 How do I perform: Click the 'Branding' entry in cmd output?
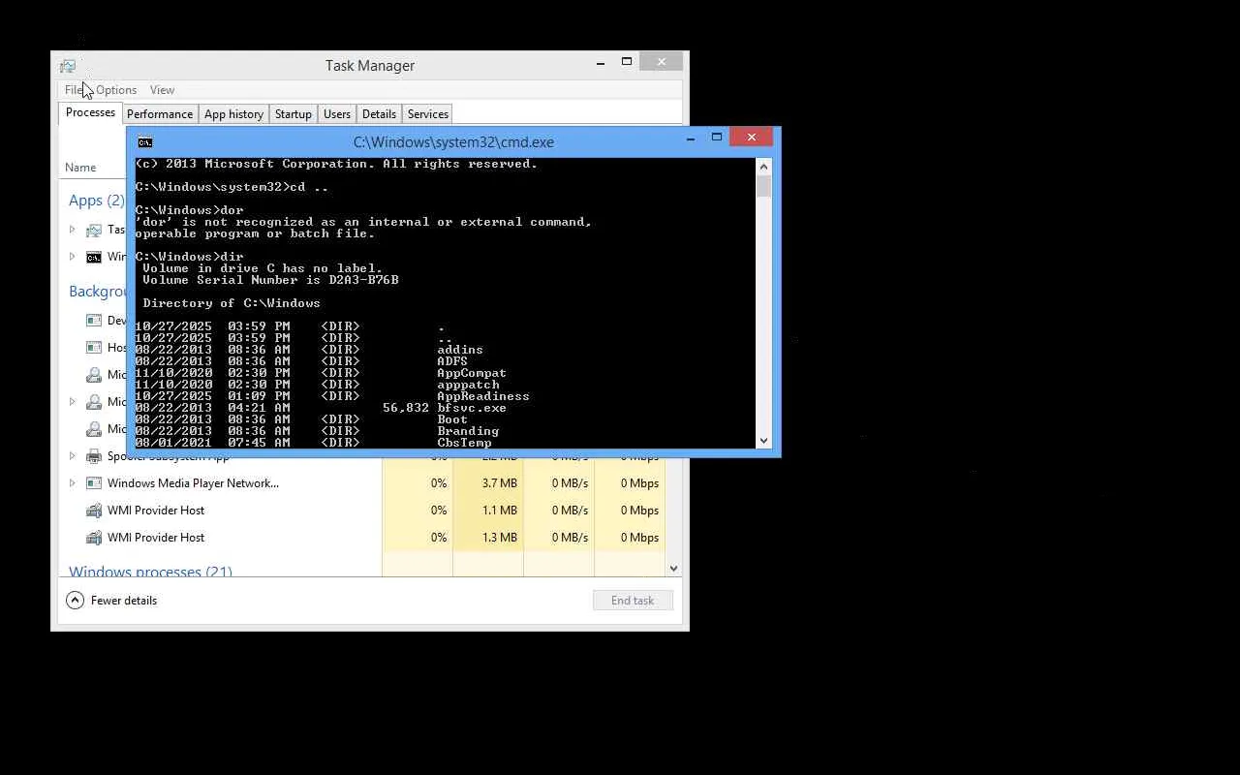point(468,431)
